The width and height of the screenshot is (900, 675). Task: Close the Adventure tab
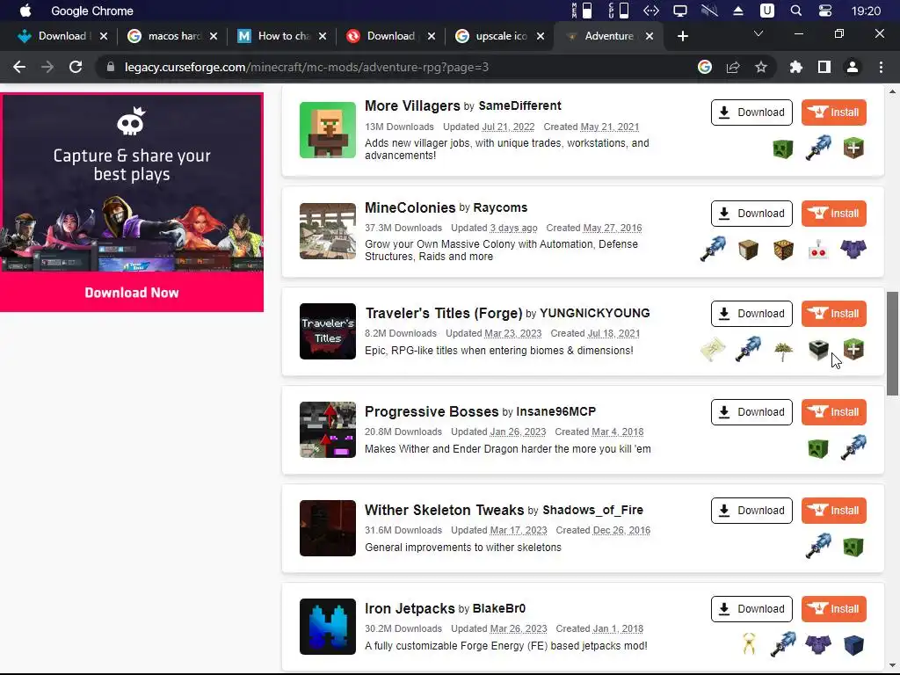(x=650, y=36)
